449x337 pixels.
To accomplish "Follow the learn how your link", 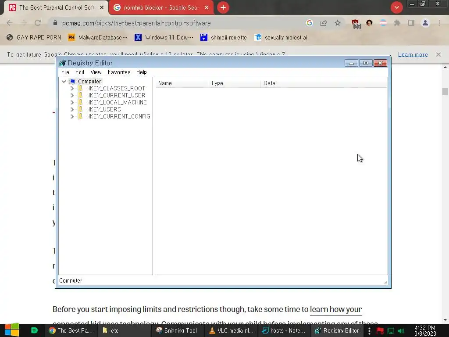I will [x=335, y=309].
